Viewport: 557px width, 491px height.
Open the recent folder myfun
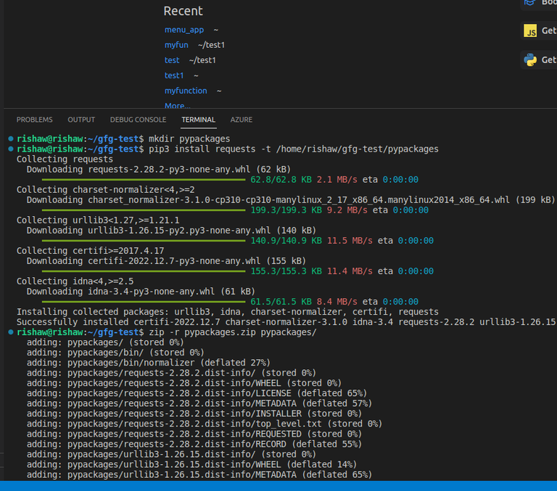tap(177, 45)
